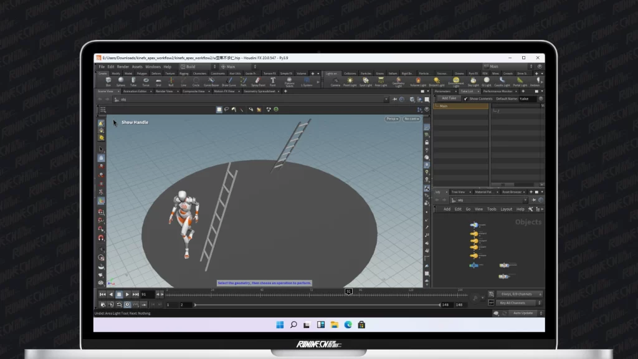638x359 pixels.
Task: Click the Add Take button
Action: coord(448,98)
